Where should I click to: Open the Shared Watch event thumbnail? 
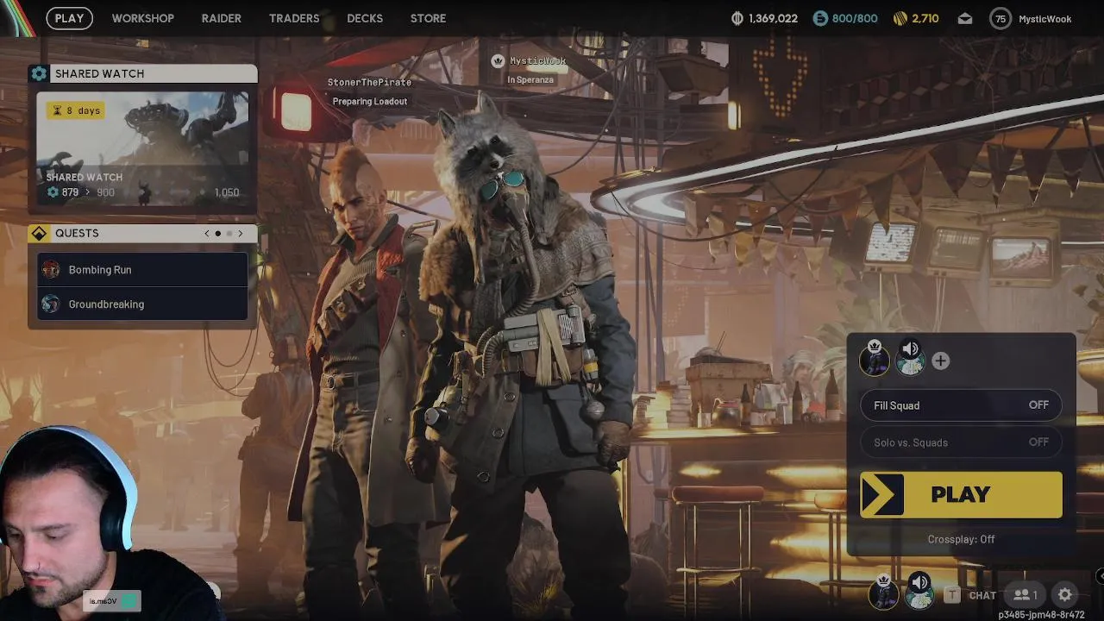click(x=142, y=147)
